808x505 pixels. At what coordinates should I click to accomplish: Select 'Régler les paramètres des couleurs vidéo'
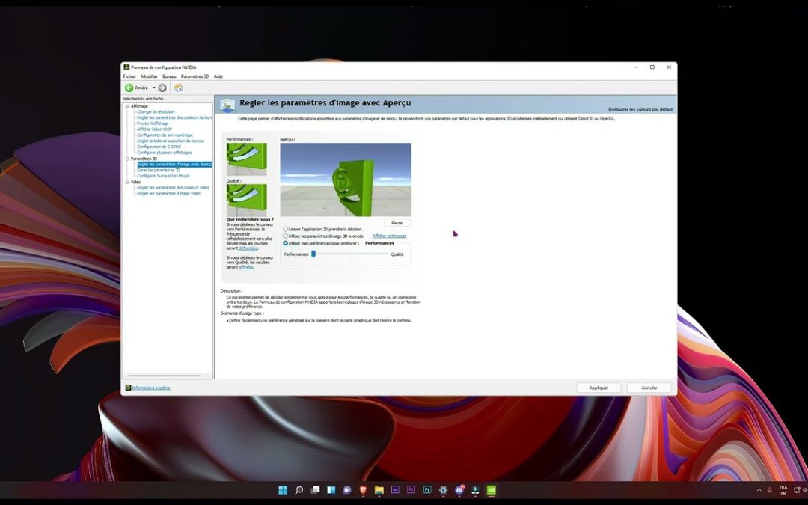point(173,188)
